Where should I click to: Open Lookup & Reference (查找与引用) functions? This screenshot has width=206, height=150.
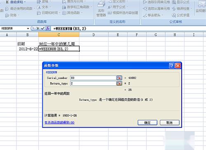click(74, 2)
